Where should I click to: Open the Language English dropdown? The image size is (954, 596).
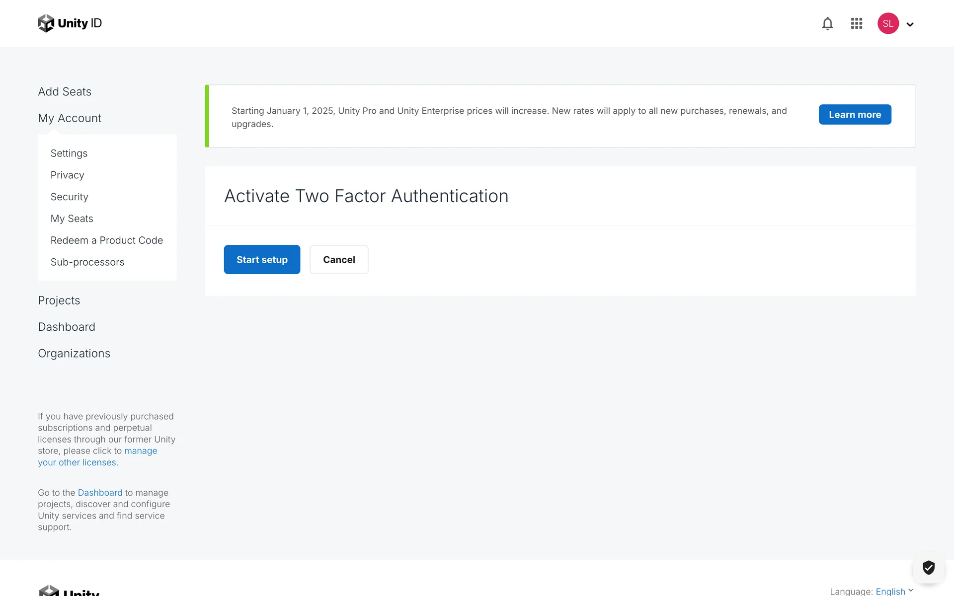[890, 591]
